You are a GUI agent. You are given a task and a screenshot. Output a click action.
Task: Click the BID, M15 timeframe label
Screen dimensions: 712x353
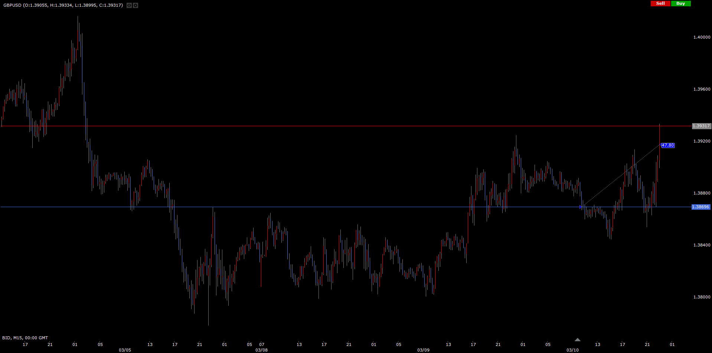(x=25, y=338)
